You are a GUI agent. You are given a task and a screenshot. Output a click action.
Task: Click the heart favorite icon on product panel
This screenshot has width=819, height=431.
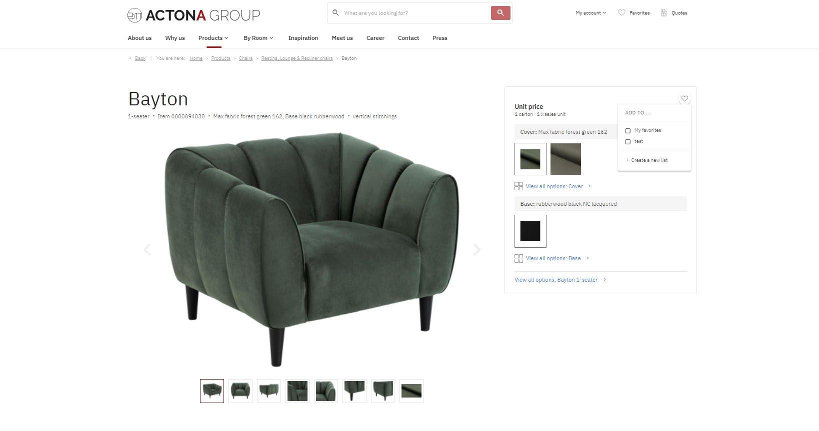point(684,98)
